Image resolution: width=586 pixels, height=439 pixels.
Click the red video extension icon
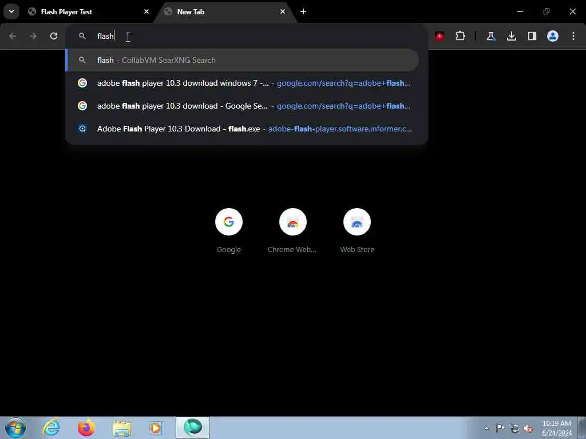point(439,36)
